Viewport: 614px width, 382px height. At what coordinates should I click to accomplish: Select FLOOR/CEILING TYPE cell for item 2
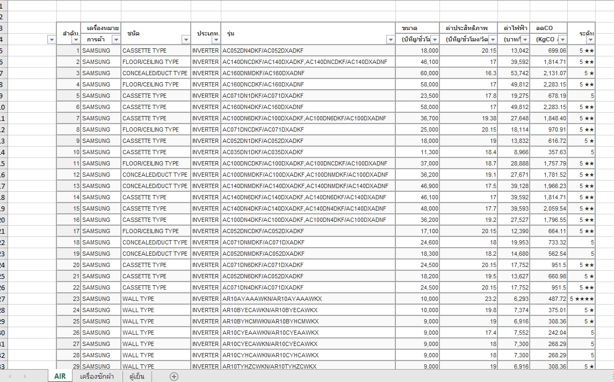(156, 62)
